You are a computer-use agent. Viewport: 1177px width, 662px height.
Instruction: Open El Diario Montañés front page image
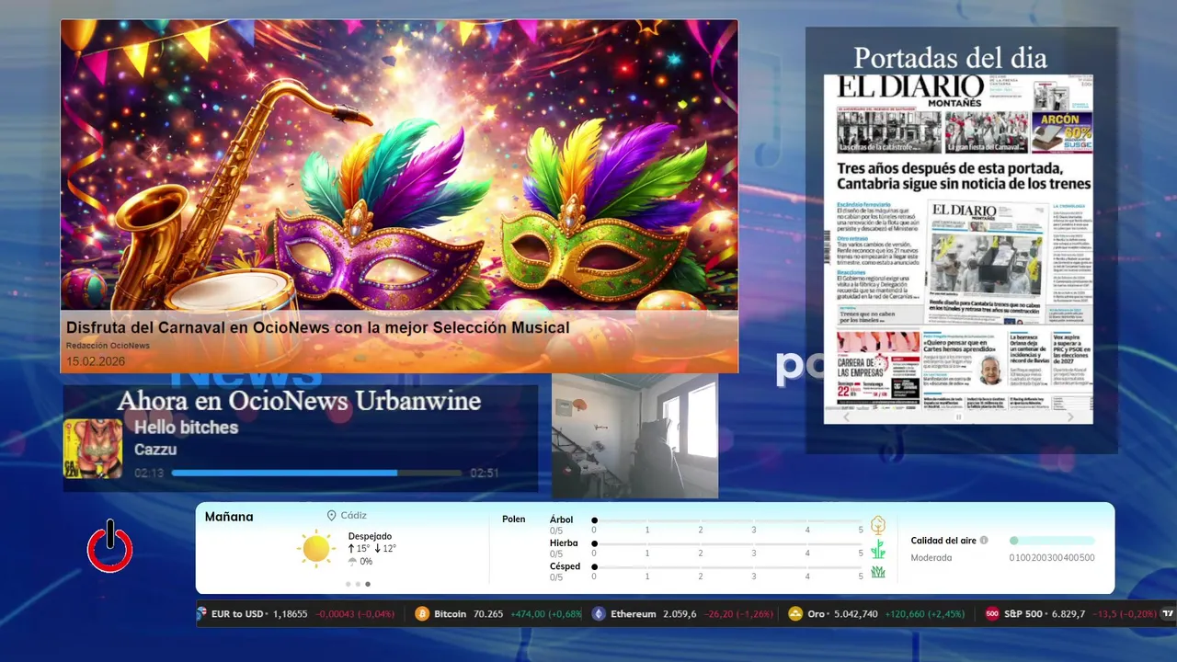(x=958, y=242)
